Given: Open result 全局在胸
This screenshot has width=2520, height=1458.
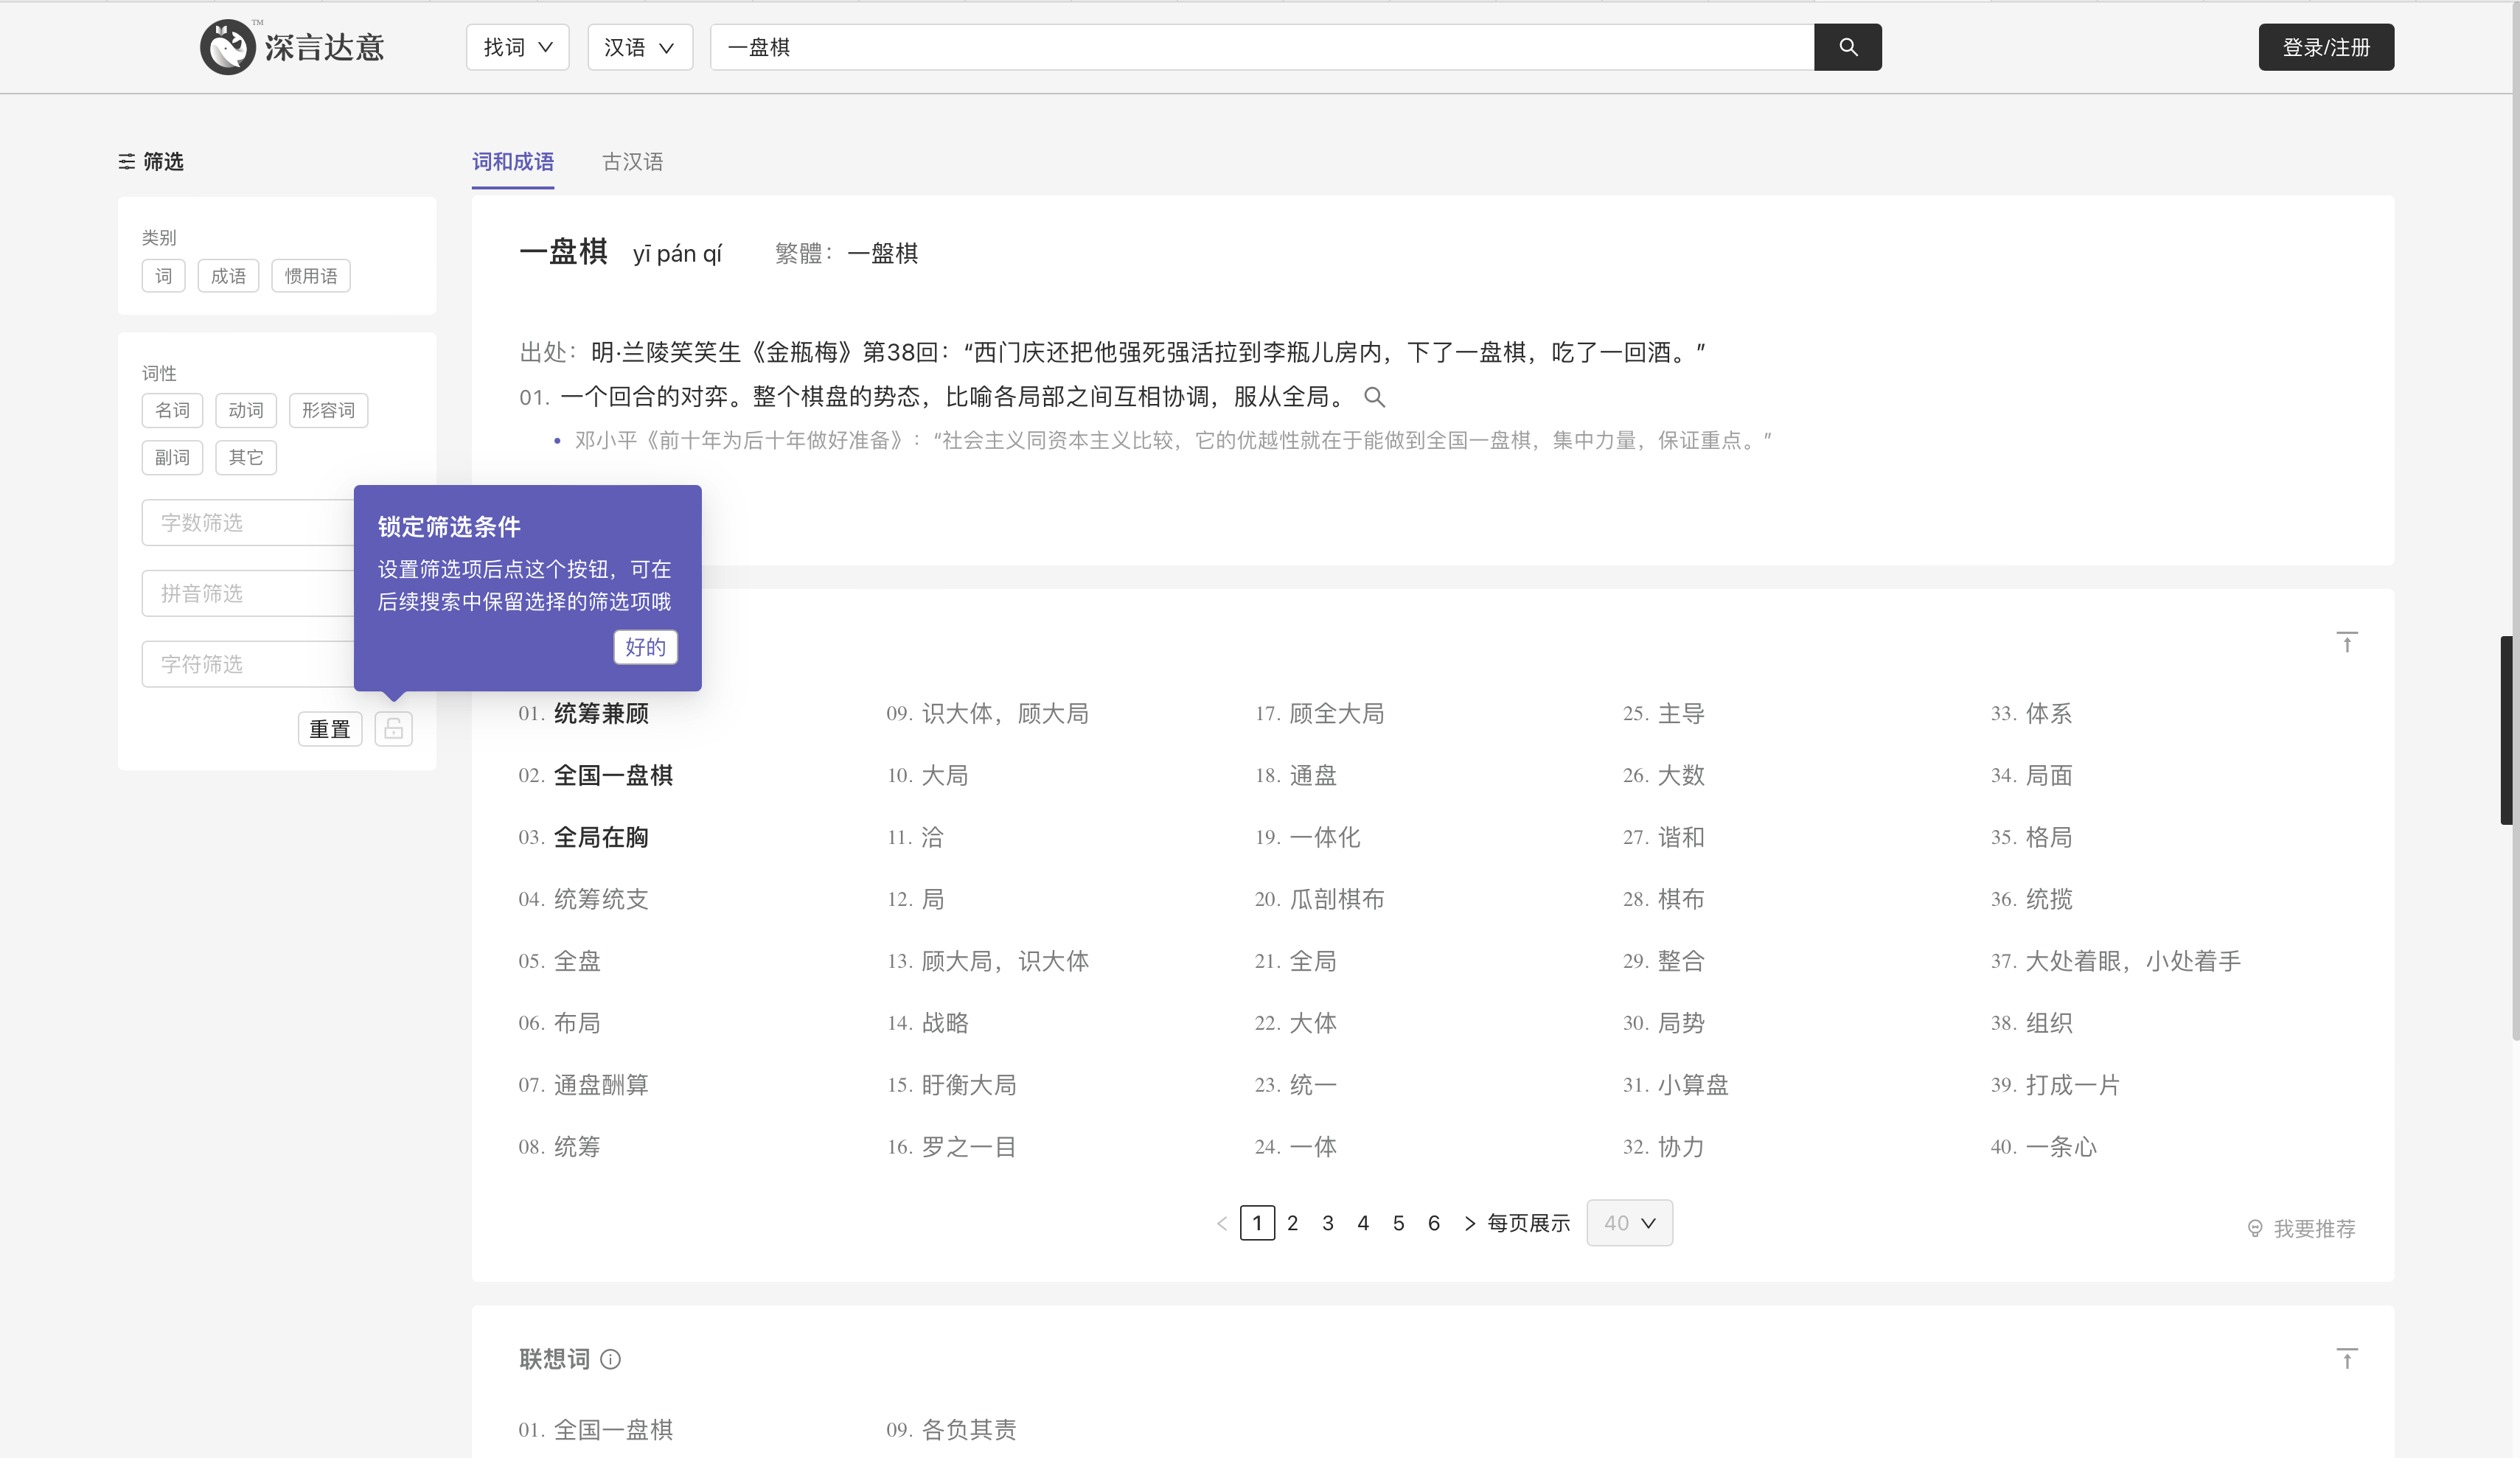Looking at the screenshot, I should tap(601, 838).
